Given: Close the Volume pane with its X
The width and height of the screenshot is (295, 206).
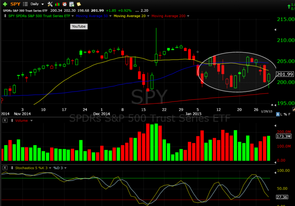Looking at the screenshot, I should [5, 121].
